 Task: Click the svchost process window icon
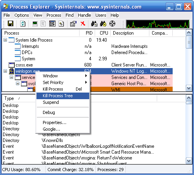[24, 84]
